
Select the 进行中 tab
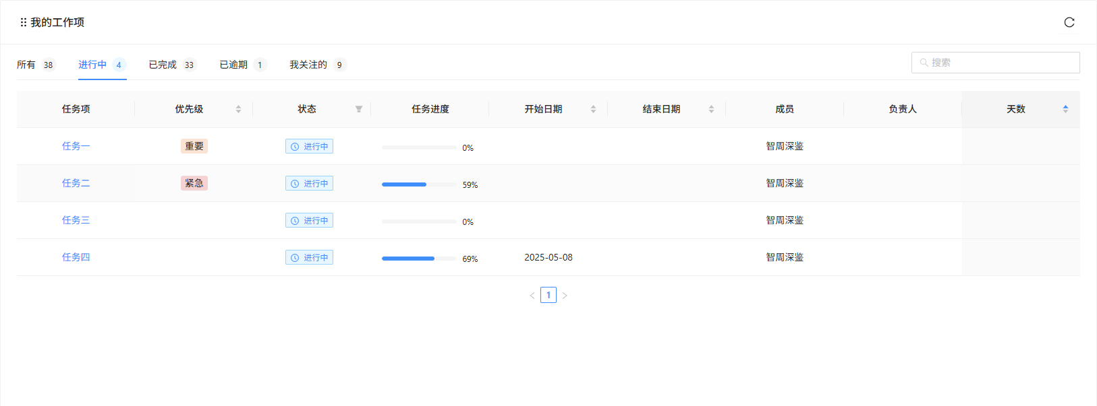click(x=103, y=65)
